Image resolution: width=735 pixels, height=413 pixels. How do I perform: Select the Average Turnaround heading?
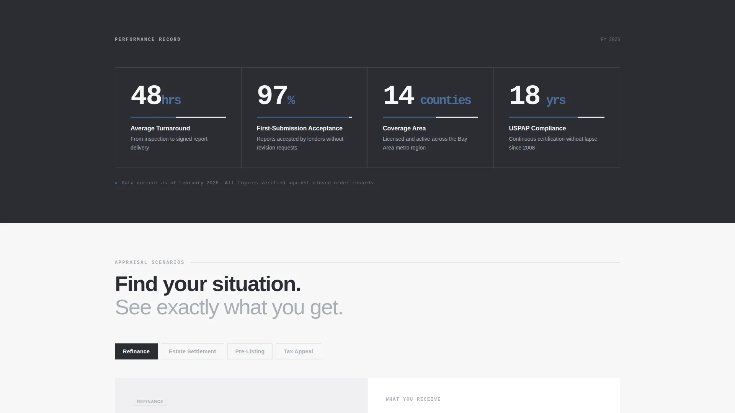click(x=160, y=128)
